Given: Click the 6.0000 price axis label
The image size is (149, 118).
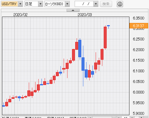Looking at the screenshot, I should (x=138, y=92).
